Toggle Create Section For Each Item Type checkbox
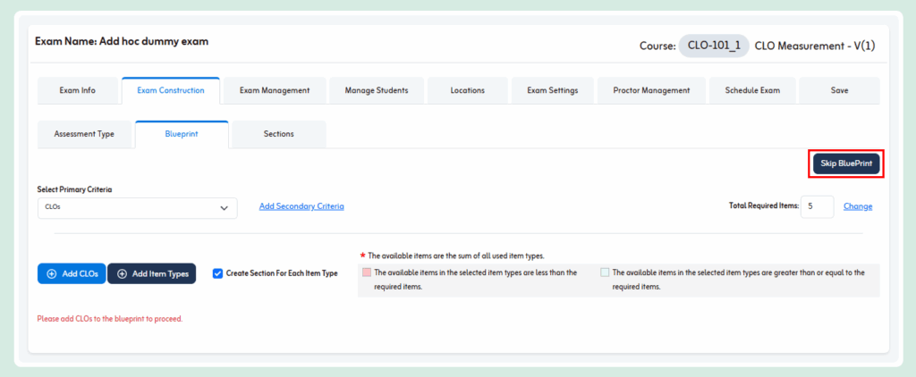916x377 pixels. tap(217, 273)
